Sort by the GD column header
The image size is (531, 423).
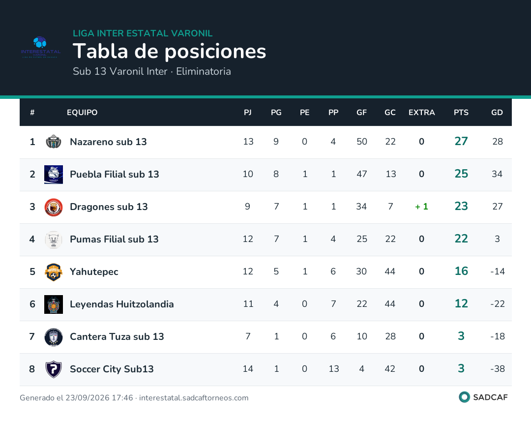point(497,113)
